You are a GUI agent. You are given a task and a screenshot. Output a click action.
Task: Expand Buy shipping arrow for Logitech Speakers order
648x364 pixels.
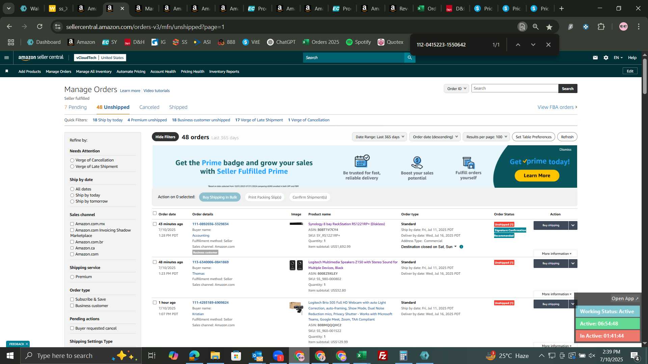[573, 264]
